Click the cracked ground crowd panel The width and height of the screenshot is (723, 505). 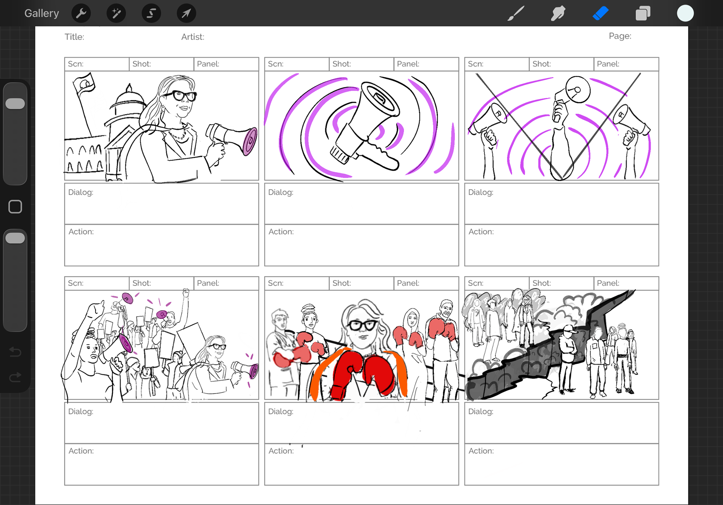click(561, 345)
